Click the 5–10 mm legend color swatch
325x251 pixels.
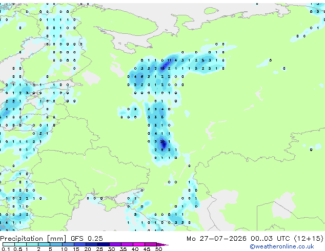(56, 244)
